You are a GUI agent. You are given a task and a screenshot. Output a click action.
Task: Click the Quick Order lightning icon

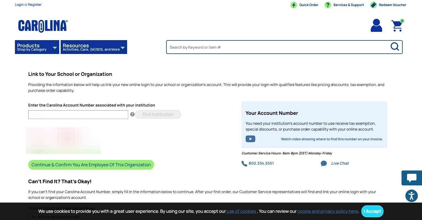coord(294,5)
